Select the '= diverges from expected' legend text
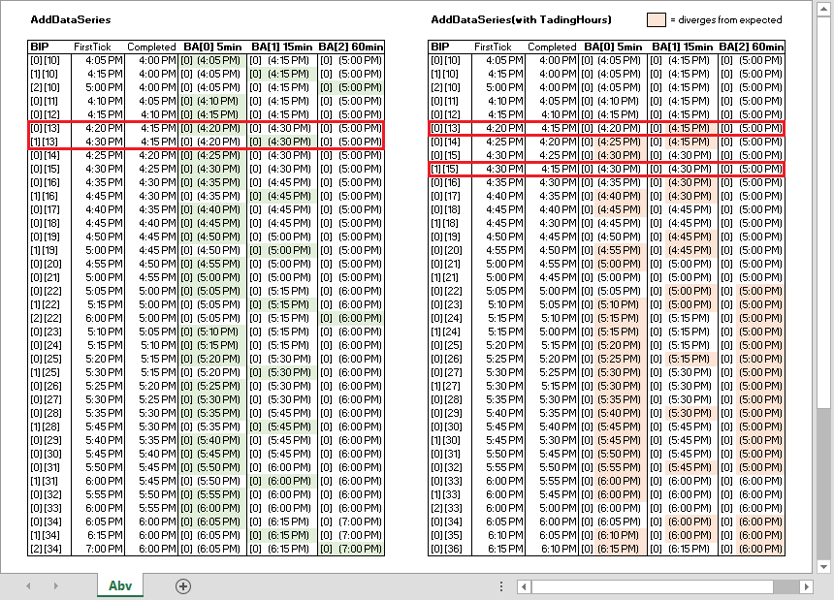 725,20
